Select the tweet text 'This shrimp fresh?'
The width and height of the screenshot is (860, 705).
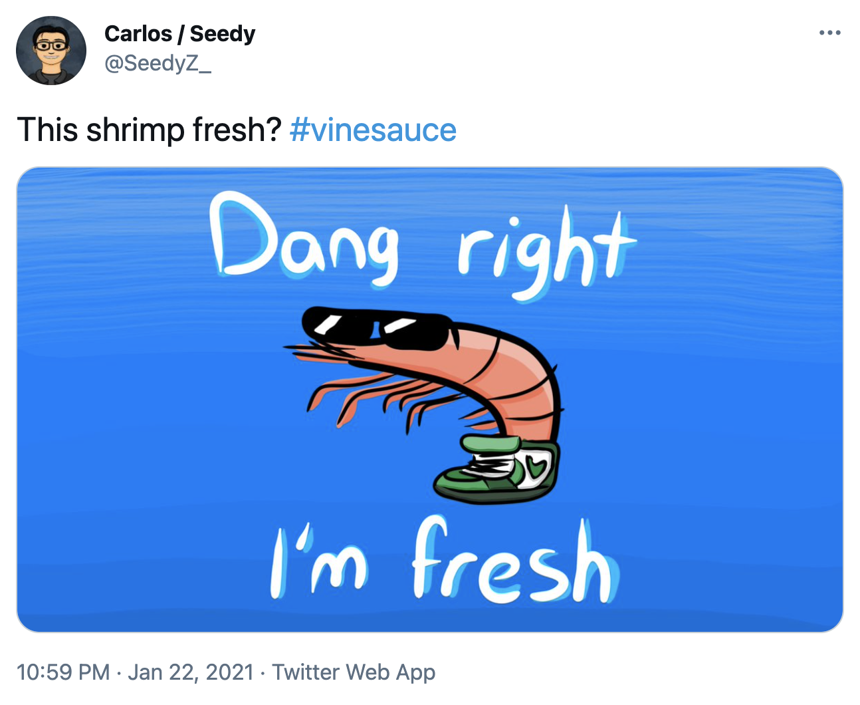(150, 130)
